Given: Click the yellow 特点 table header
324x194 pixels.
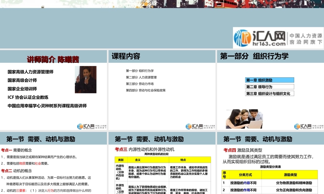Looking at the screenshot, I should click(x=190, y=160).
